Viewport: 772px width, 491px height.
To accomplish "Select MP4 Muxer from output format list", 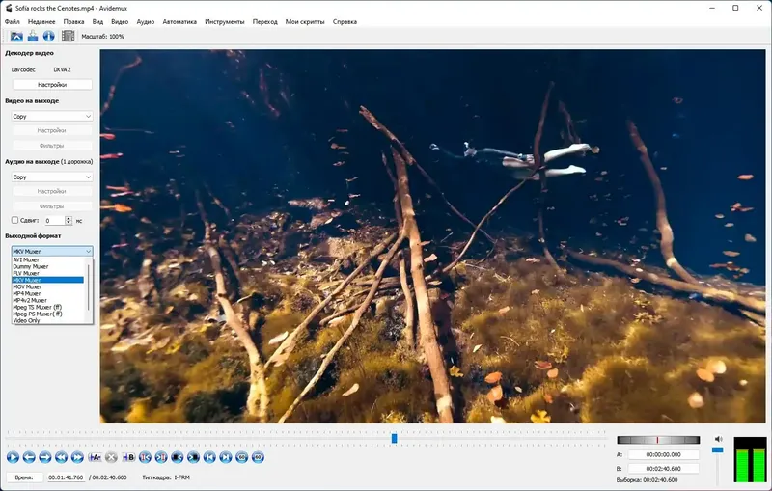I will pyautogui.click(x=27, y=293).
